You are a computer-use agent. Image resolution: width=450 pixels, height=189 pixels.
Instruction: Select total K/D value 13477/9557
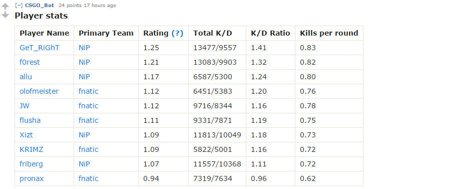point(215,48)
